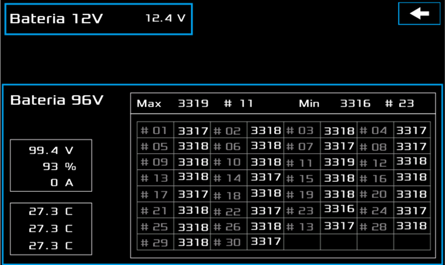Viewport: 445px width, 265px height.
Task: Select cell label # 04
Action: [x=373, y=130]
